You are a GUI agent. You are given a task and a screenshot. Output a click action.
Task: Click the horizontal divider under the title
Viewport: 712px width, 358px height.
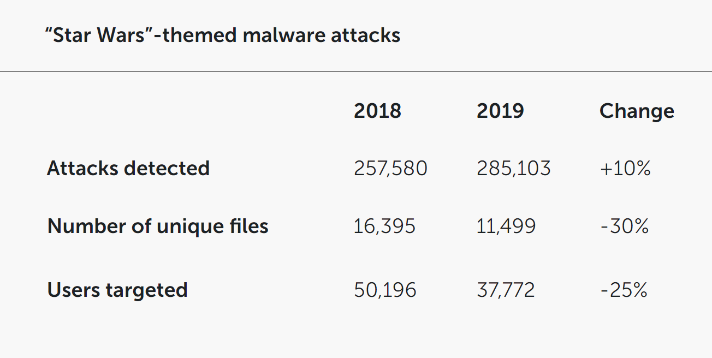click(356, 71)
